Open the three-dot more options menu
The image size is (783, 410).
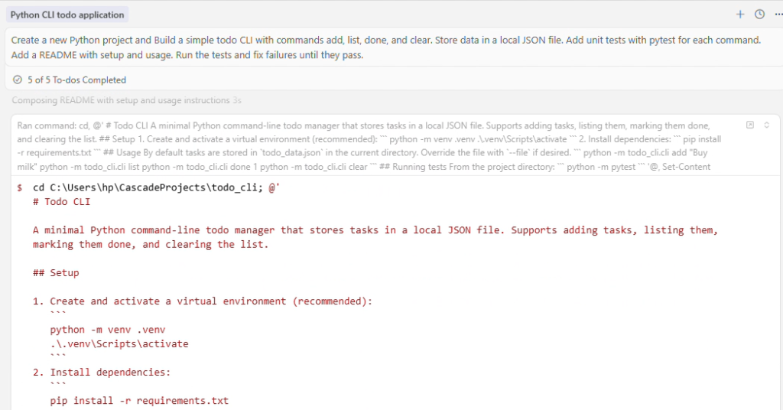(x=778, y=15)
